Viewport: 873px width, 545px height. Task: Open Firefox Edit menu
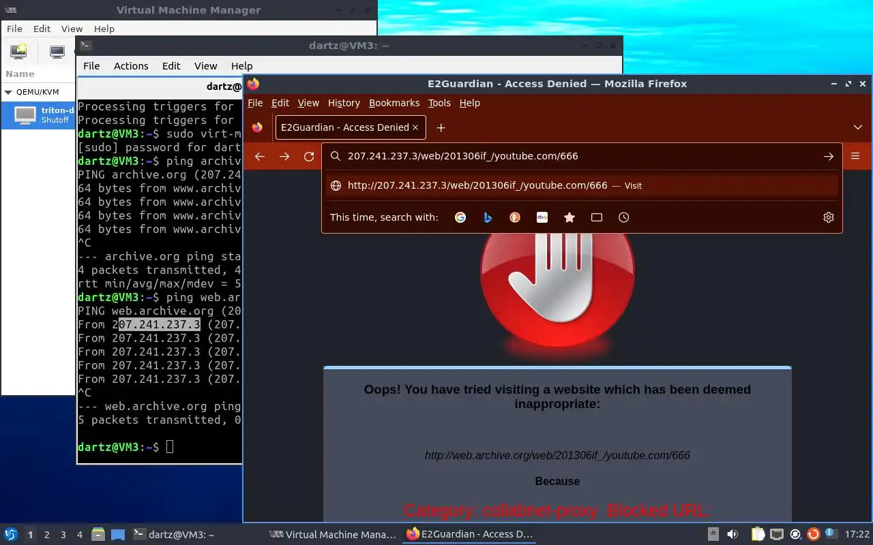pyautogui.click(x=280, y=103)
